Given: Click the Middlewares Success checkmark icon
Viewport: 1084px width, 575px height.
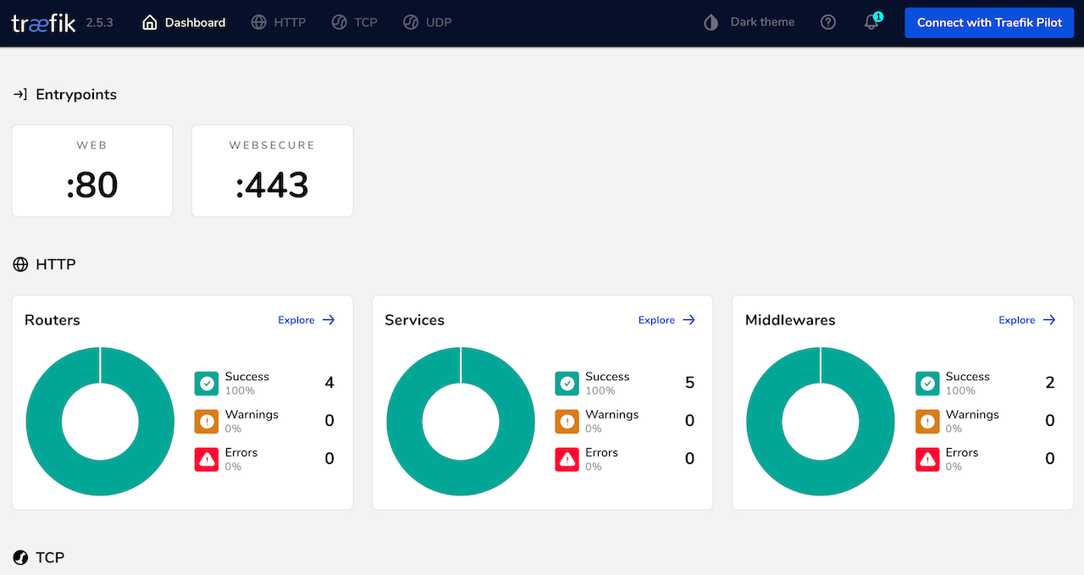Looking at the screenshot, I should click(x=927, y=384).
